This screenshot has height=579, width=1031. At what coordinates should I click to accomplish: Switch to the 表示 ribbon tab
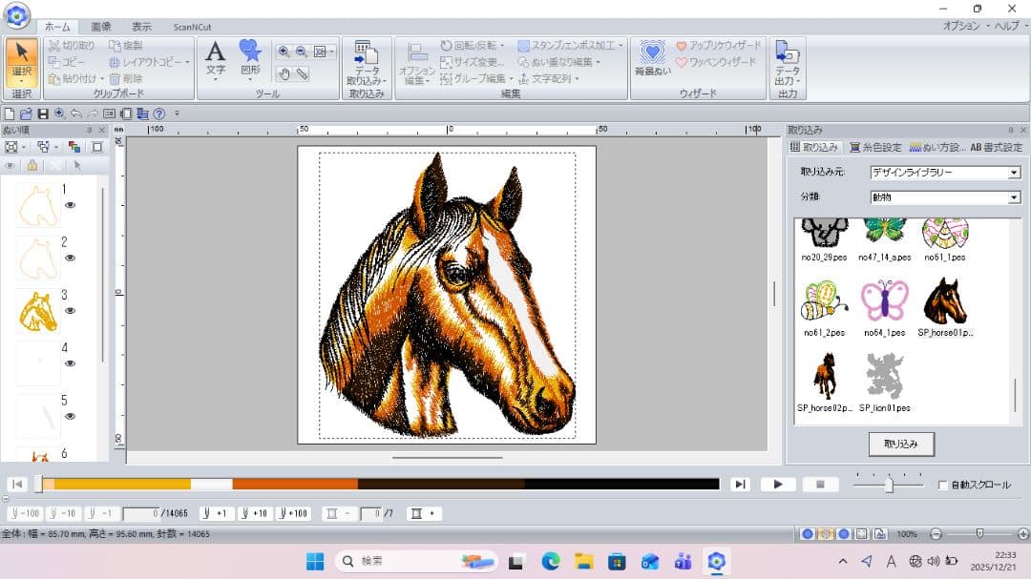(x=141, y=27)
